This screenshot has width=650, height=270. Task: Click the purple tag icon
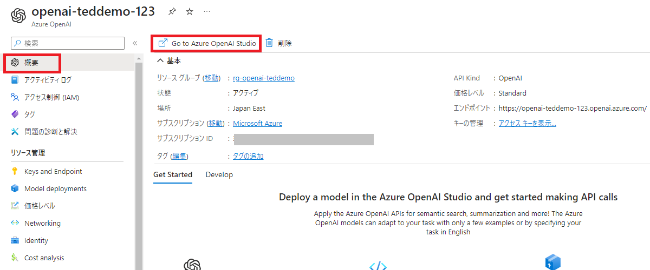15,114
